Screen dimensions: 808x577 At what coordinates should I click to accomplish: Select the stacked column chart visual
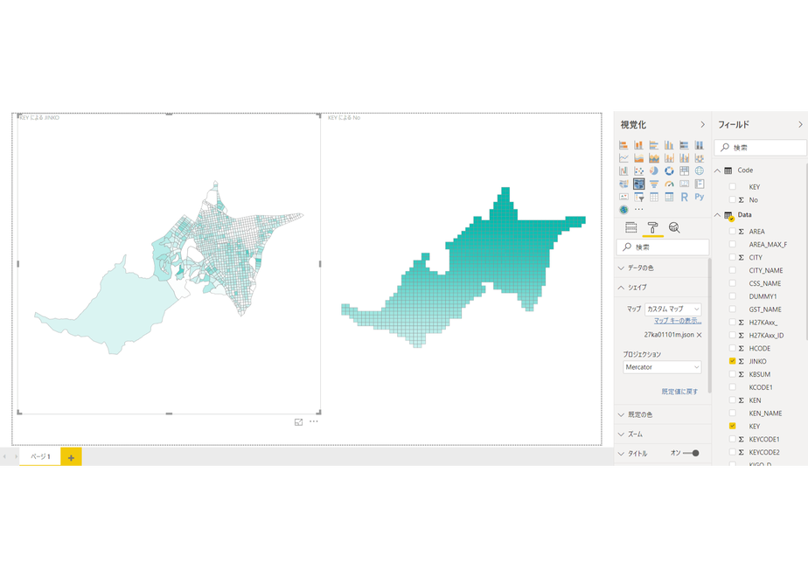click(x=638, y=145)
